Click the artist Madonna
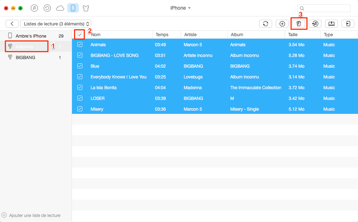358x222 pixels. pos(193,88)
